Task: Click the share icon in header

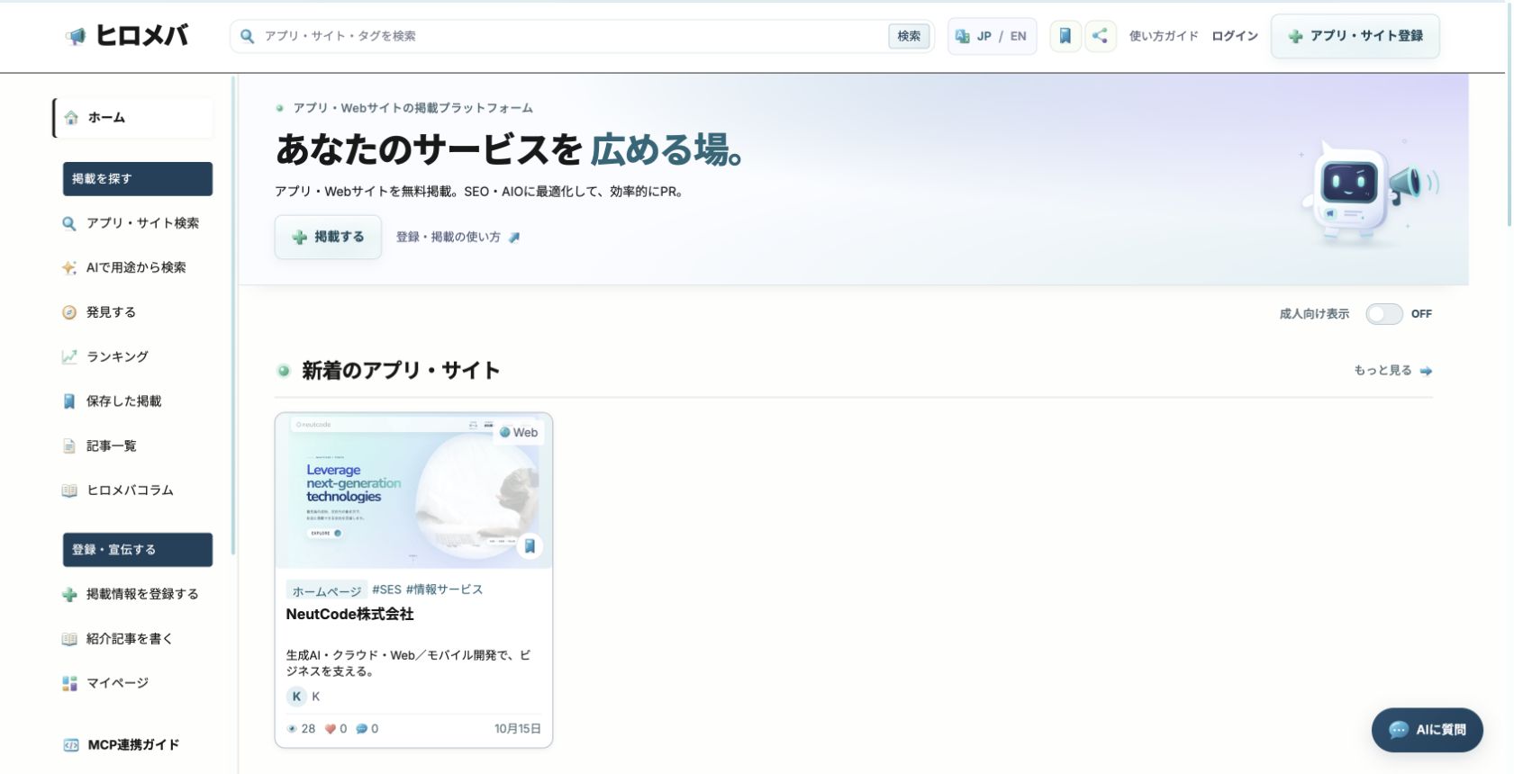Action: tap(1100, 36)
